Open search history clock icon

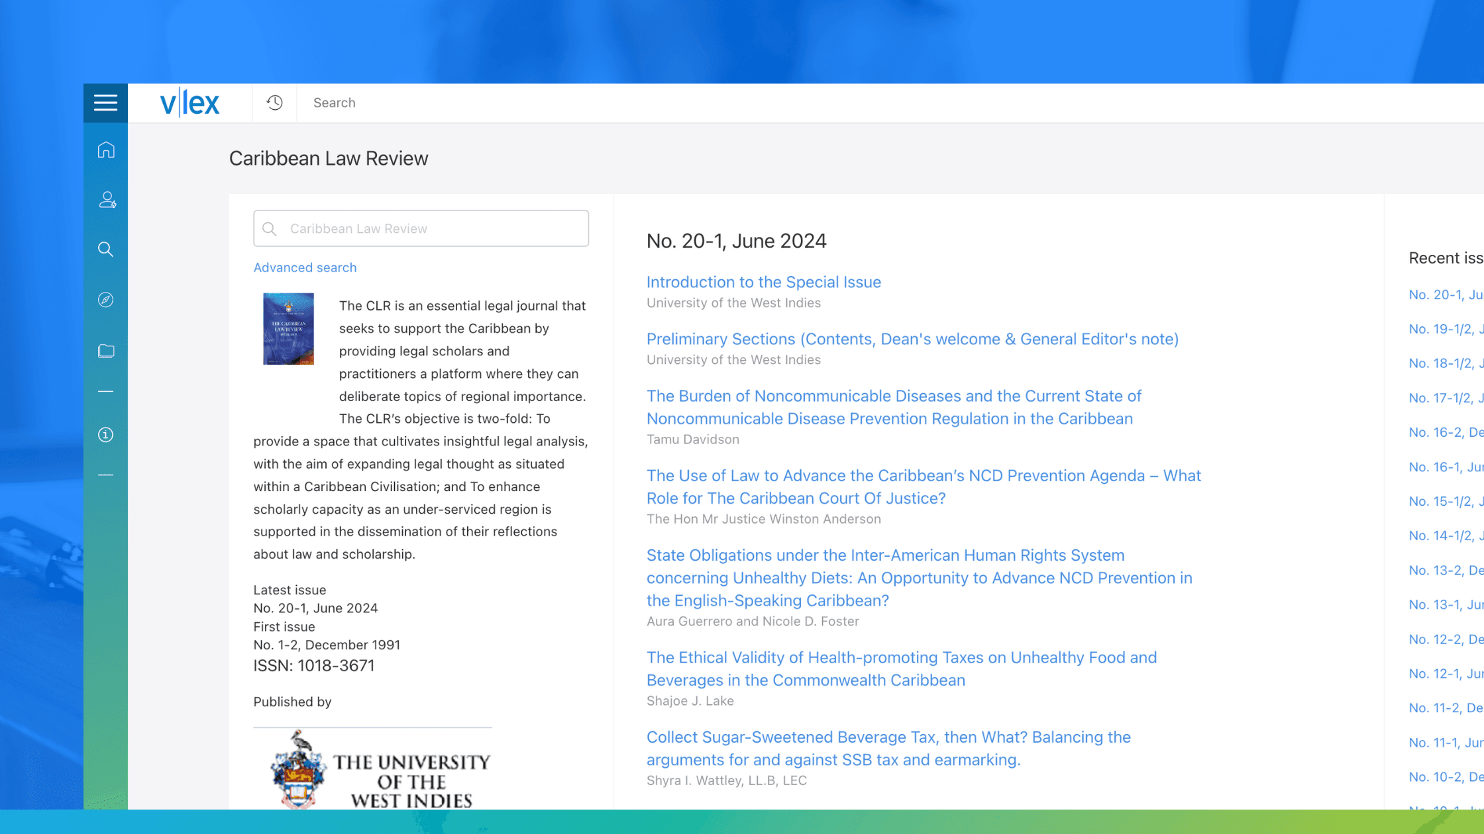[x=274, y=103]
